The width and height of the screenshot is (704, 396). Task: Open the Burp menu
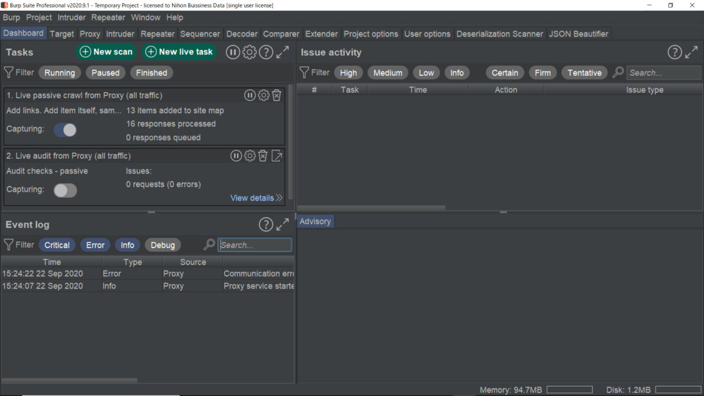pyautogui.click(x=11, y=18)
